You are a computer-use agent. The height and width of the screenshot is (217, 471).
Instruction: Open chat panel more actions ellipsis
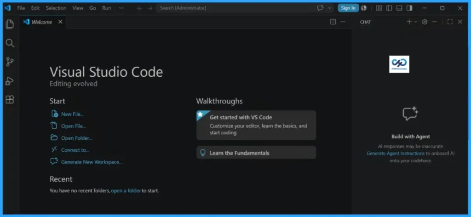click(435, 22)
